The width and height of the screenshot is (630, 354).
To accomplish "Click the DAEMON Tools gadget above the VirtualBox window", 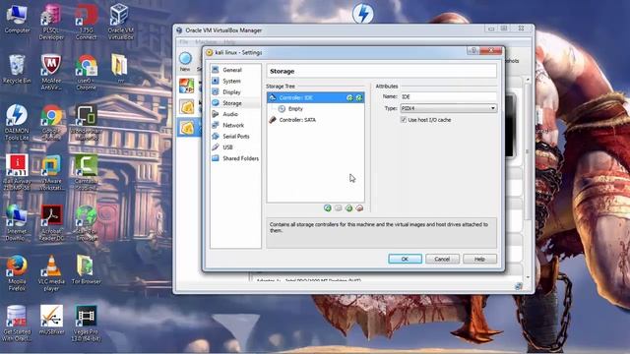I will pos(363,13).
